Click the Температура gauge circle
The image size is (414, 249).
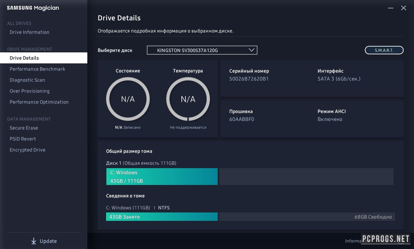point(188,99)
